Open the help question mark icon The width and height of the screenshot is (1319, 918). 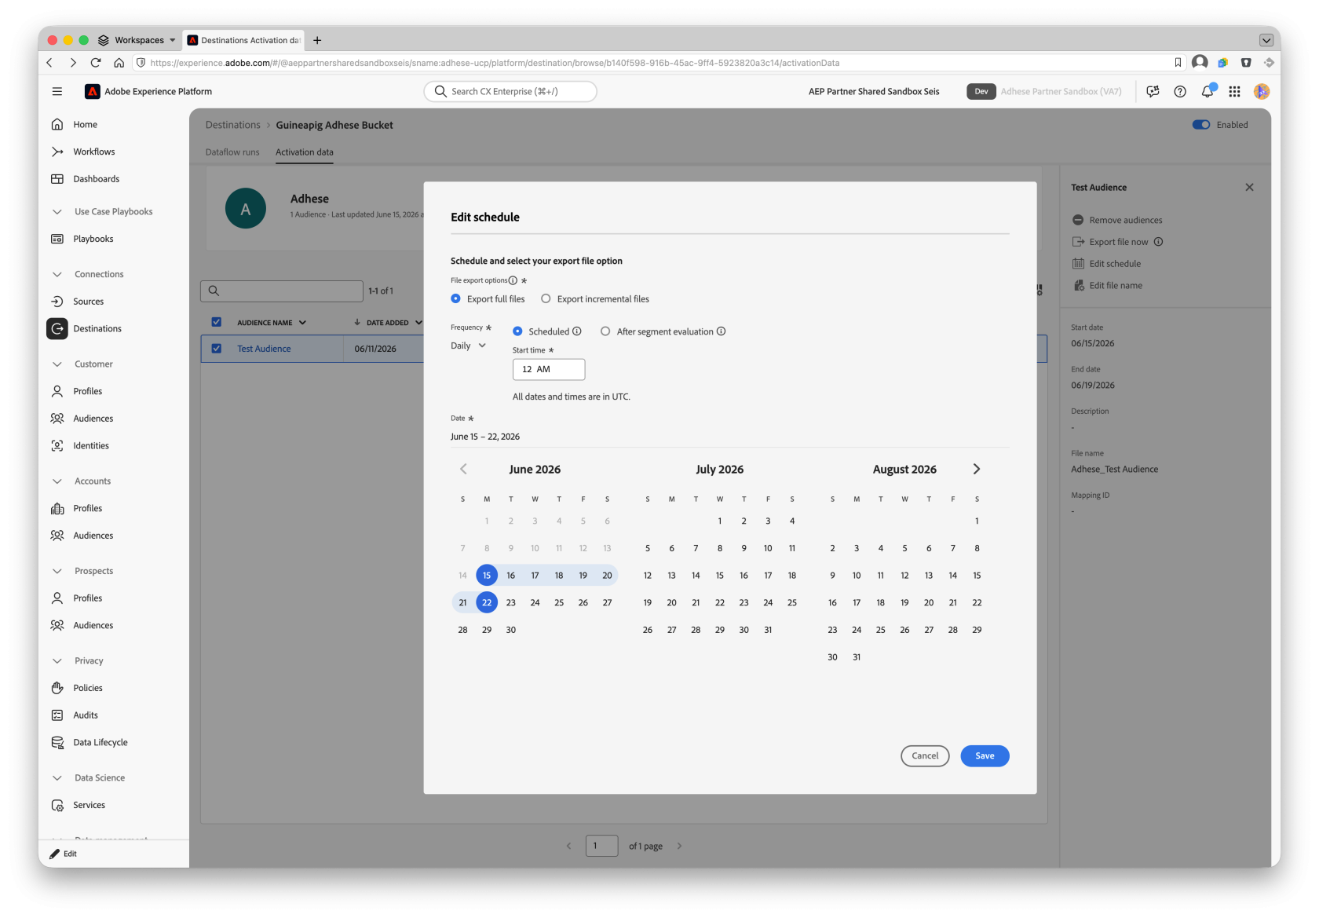click(x=1180, y=91)
